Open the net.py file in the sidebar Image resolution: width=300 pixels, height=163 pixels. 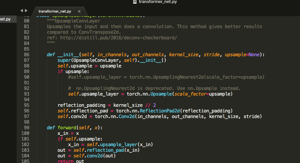[6, 19]
